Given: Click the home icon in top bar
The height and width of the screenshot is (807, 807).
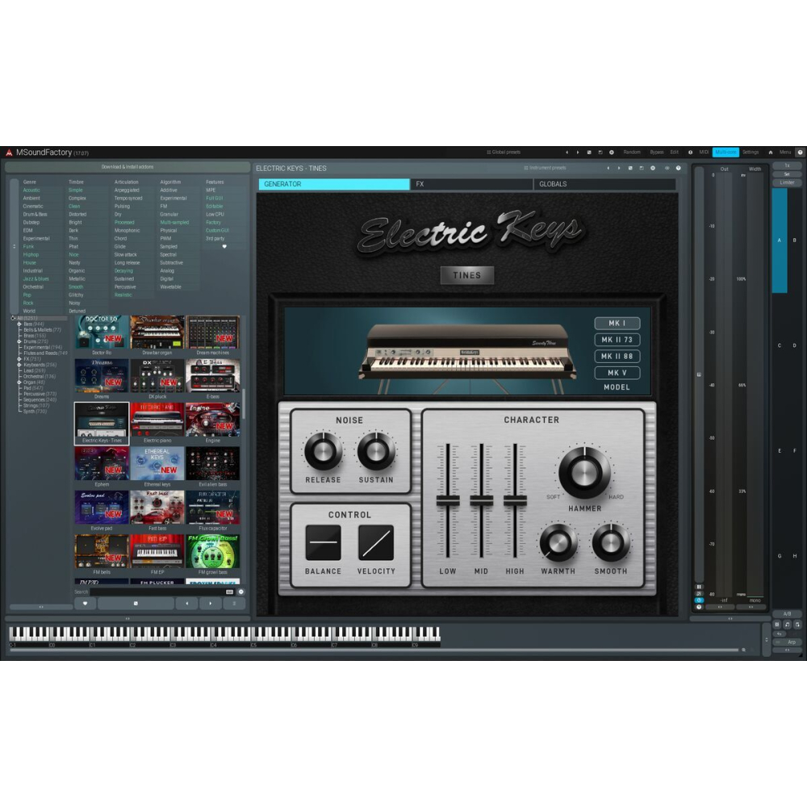Looking at the screenshot, I should pos(771,153).
